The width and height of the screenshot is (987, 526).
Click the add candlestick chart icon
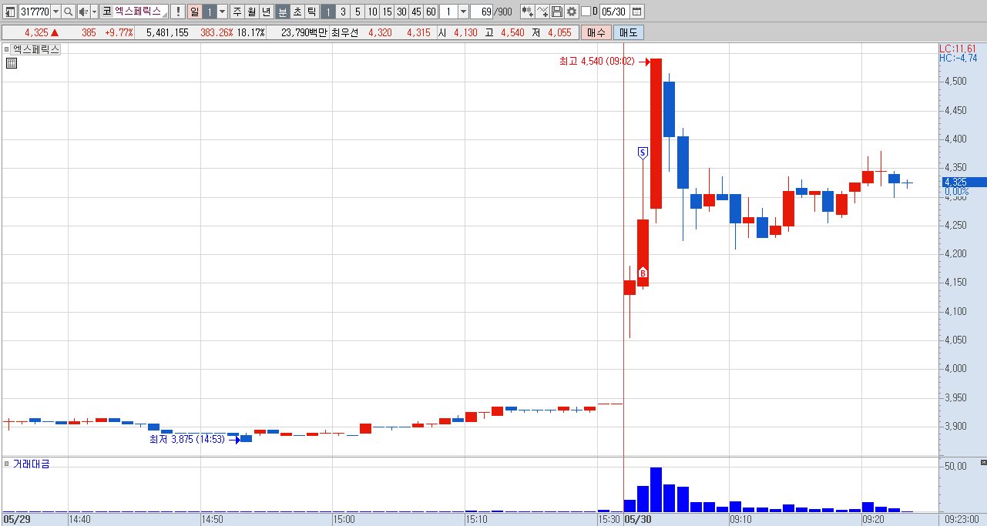[527, 12]
